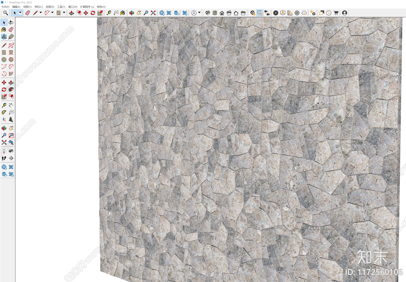Viewport: 406px width, 282px height.
Task: Expand the Arc tool dropdown arrow
Action: click(52, 13)
